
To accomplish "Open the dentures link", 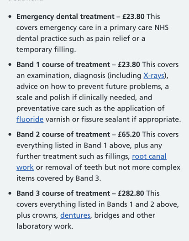I will click(75, 215).
